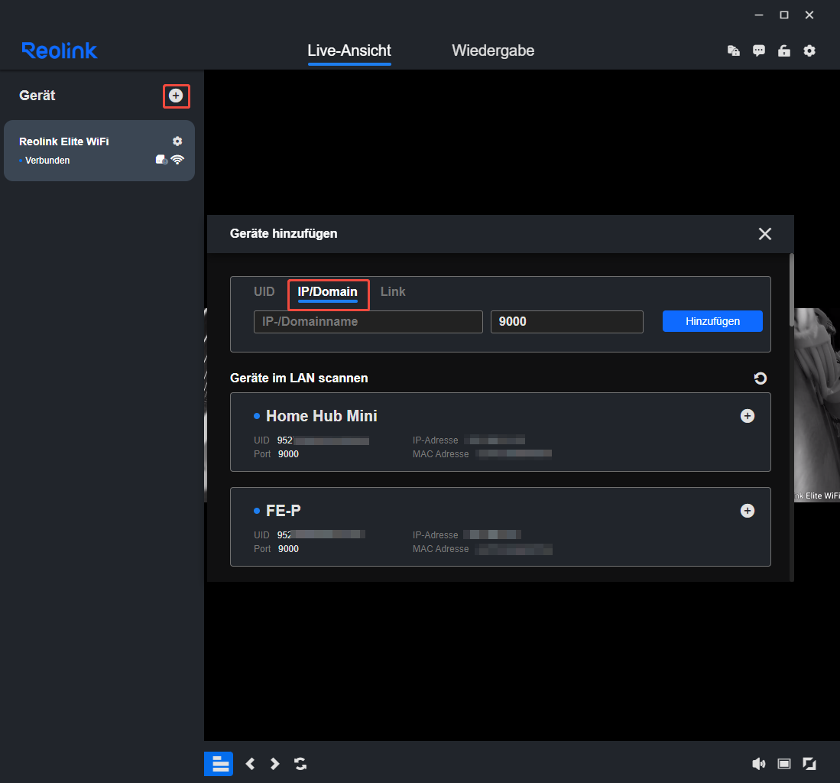The height and width of the screenshot is (783, 840).
Task: Open the chat feedback icon
Action: pos(758,51)
